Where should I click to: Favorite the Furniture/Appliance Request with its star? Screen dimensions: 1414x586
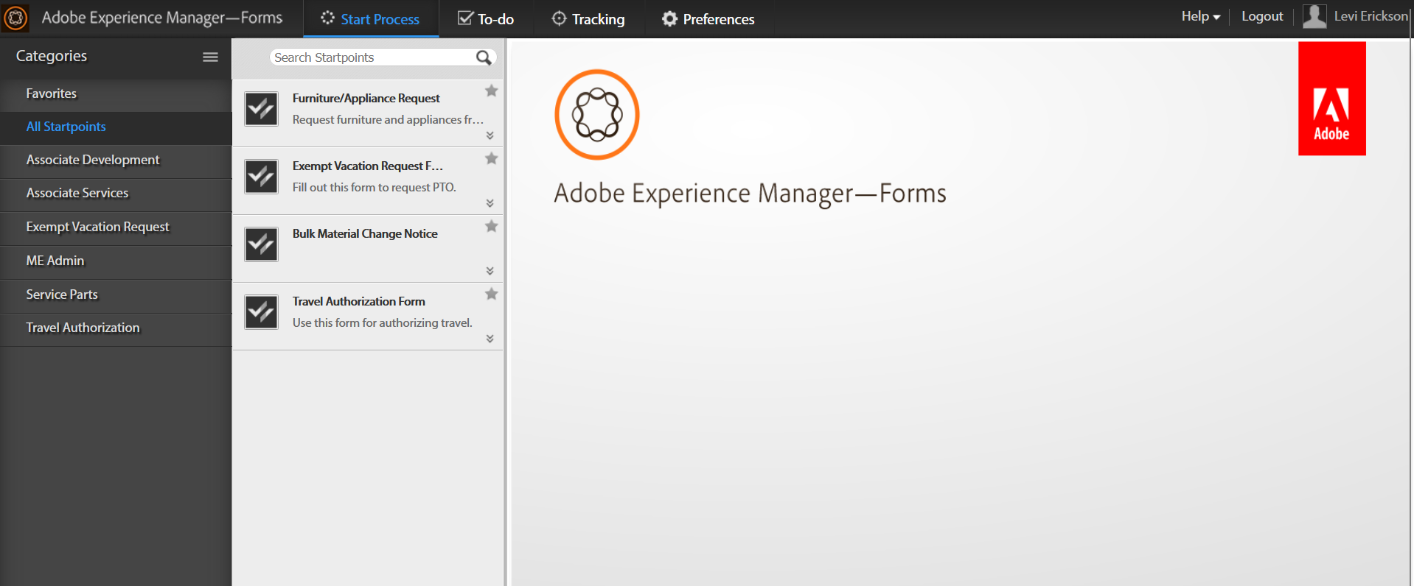(491, 91)
